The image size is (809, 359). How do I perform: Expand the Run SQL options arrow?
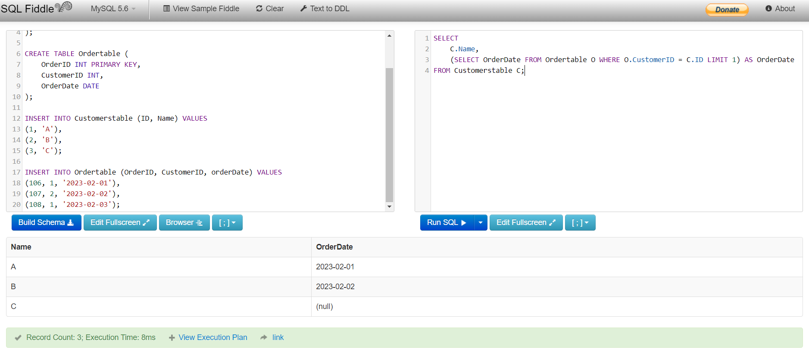click(x=481, y=222)
